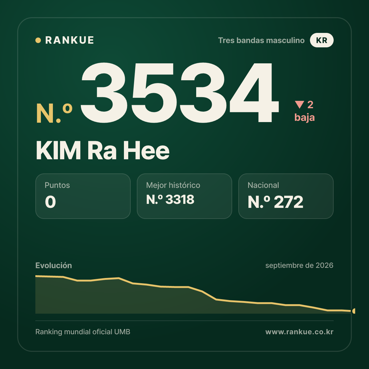Click the RANKUE logo text

(x=69, y=40)
